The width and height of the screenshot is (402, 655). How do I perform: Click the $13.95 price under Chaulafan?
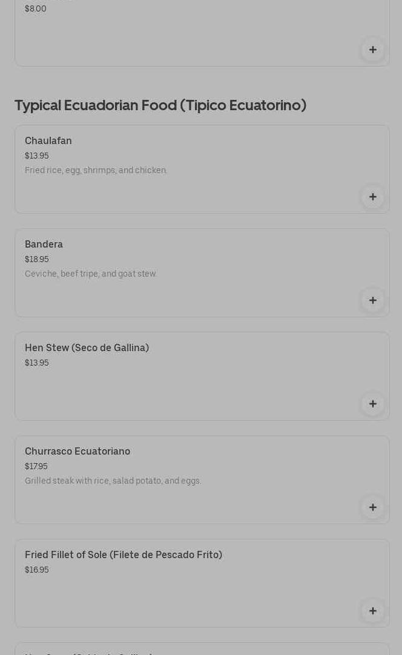(x=37, y=156)
